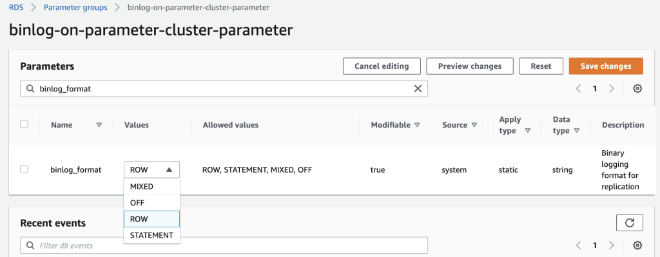Clear the binlog_format search text

pos(418,89)
